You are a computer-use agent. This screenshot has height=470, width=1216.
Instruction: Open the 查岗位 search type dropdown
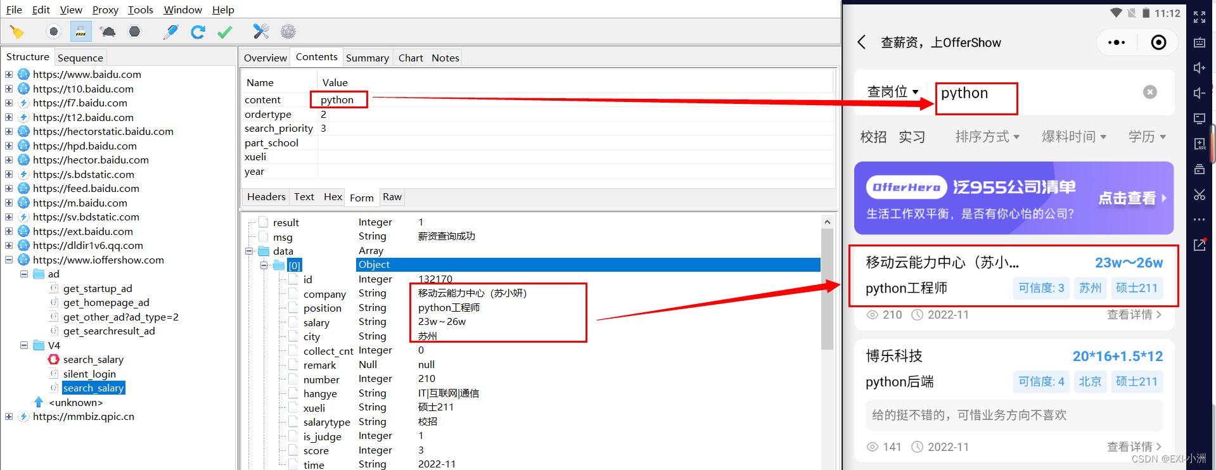click(893, 92)
